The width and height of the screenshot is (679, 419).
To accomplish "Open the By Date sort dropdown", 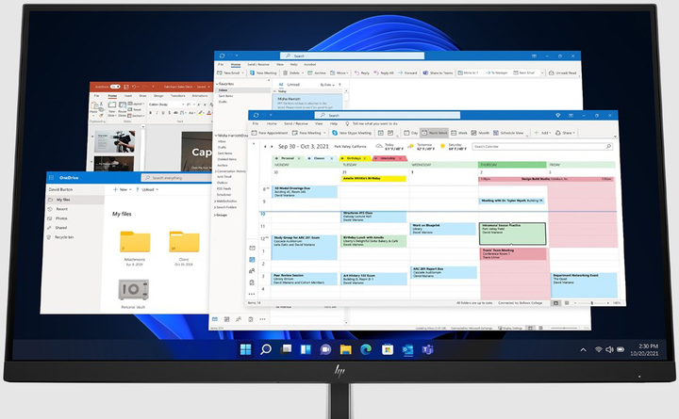I will pos(327,85).
